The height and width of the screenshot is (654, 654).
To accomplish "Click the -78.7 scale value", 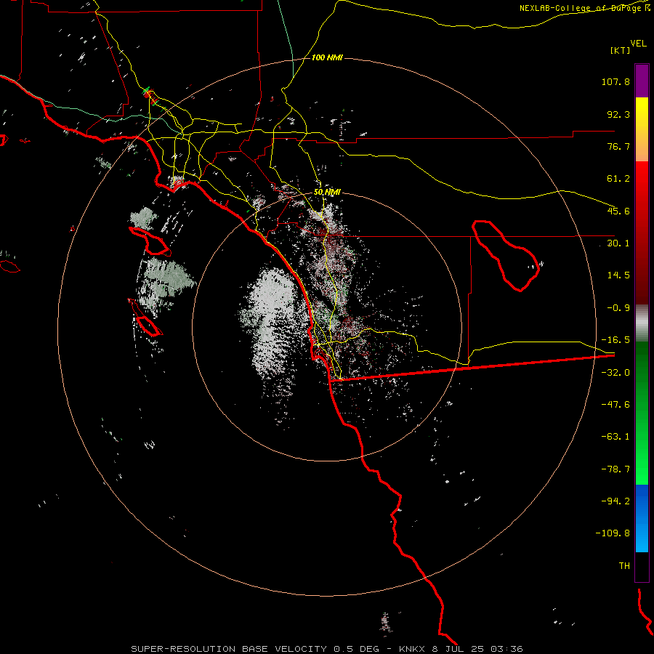I will pos(615,469).
